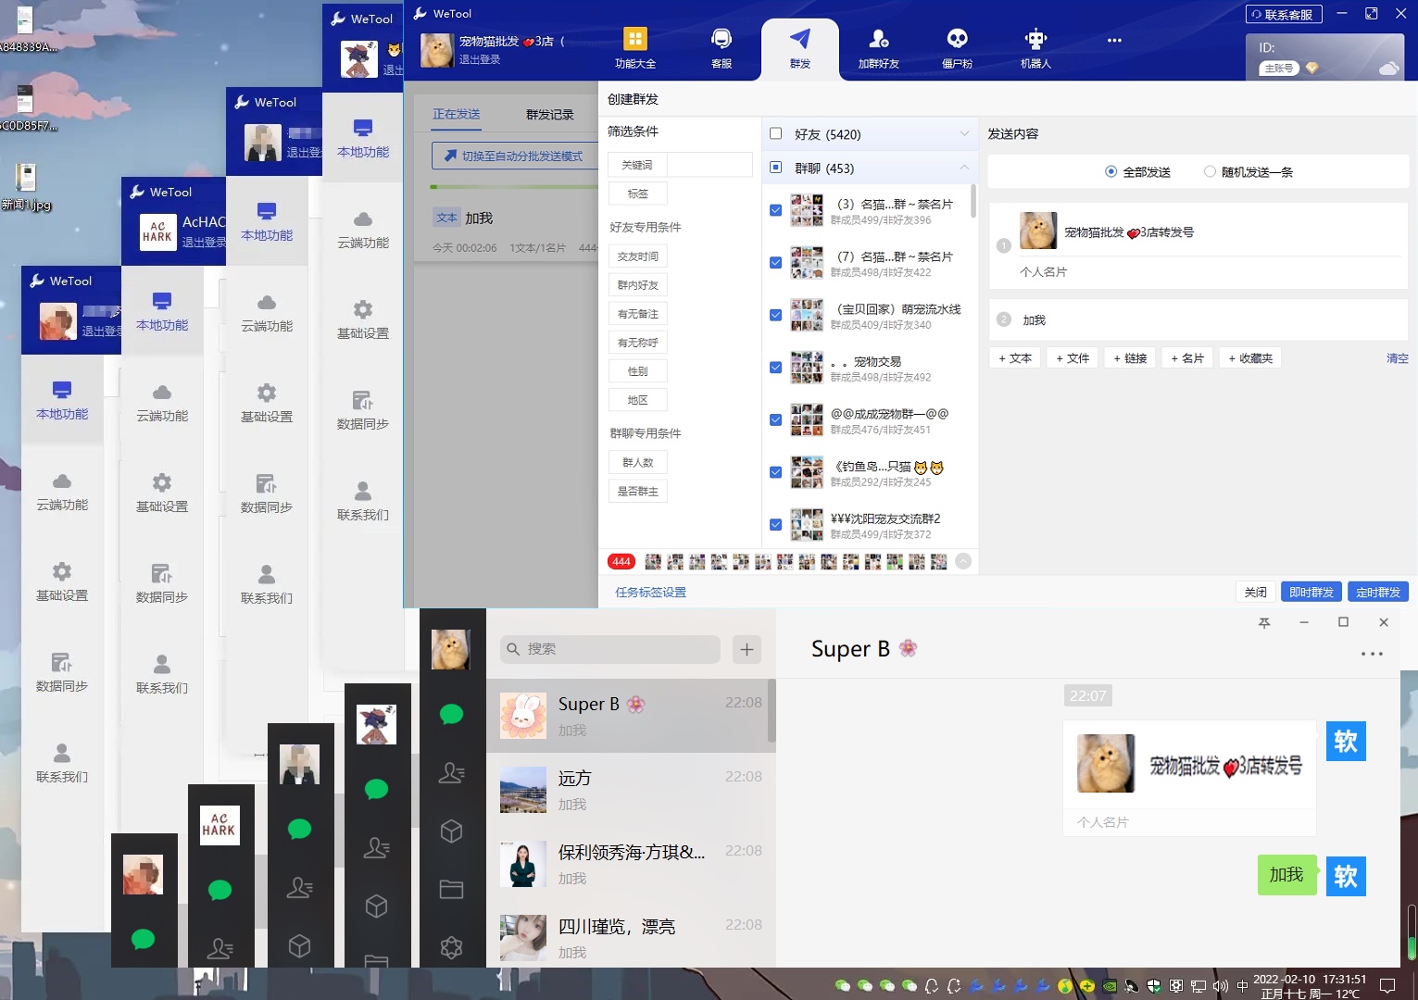Open the 远方 conversation in chat list
The image size is (1418, 1000).
click(x=631, y=790)
